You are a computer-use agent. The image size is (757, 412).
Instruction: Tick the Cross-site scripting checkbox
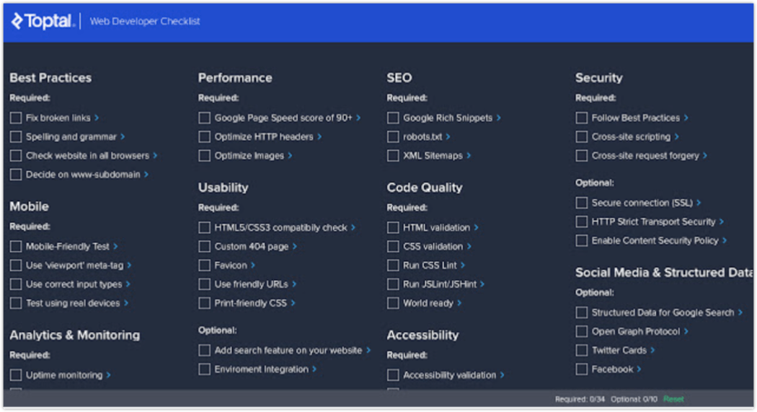click(x=582, y=136)
